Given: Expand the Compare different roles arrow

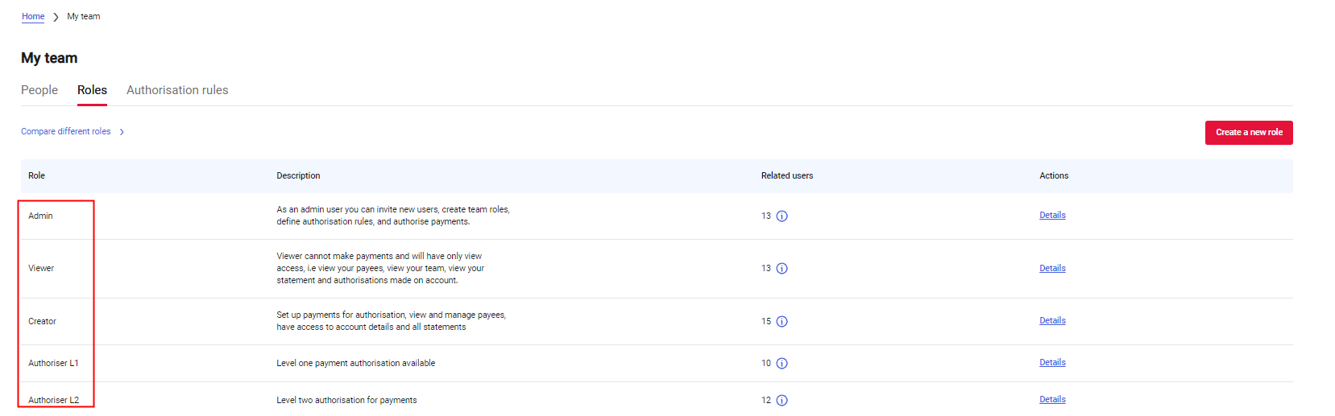Looking at the screenshot, I should (122, 132).
